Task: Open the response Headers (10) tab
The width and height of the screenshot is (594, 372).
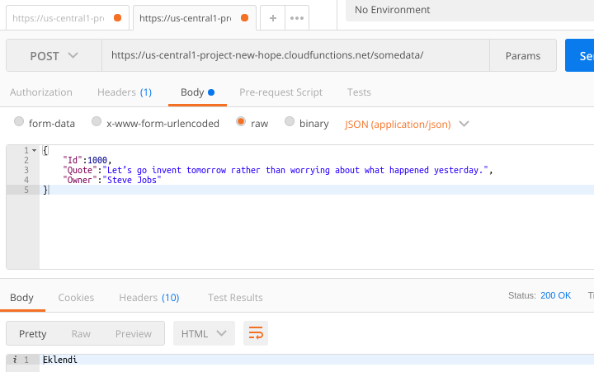Action: tap(148, 297)
